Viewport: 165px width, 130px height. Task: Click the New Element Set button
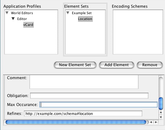pyautogui.click(x=75, y=65)
